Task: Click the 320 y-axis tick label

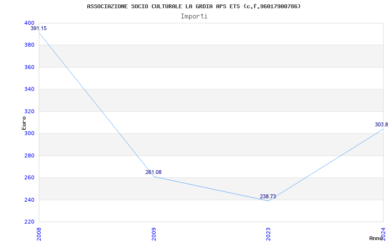Action: (29, 112)
